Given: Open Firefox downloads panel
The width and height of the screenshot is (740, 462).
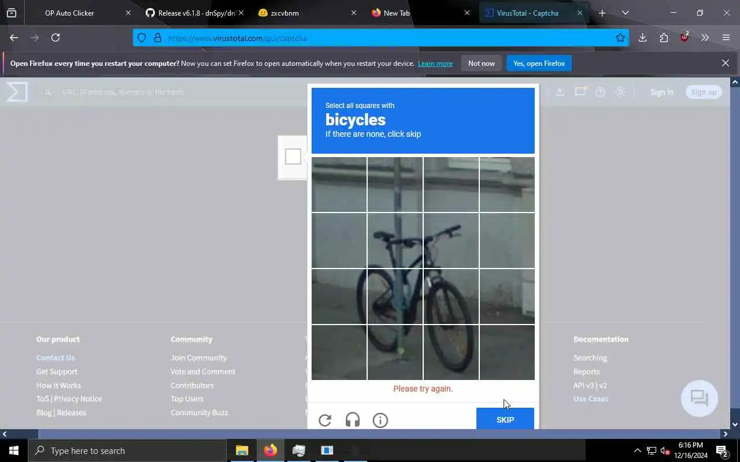Looking at the screenshot, I should pos(642,38).
